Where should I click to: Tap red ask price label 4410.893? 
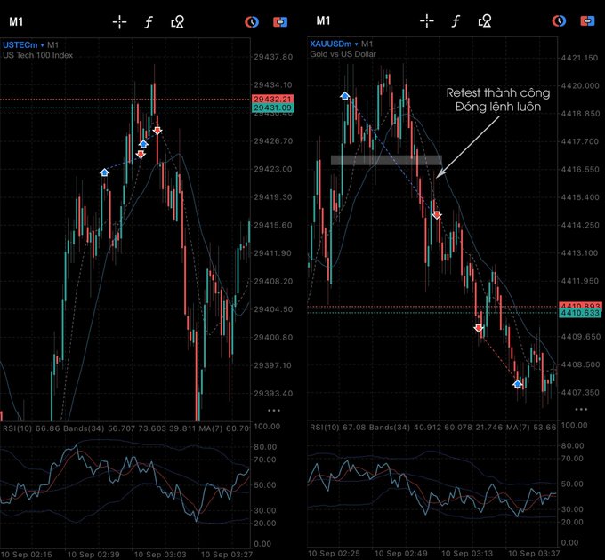pyautogui.click(x=580, y=306)
